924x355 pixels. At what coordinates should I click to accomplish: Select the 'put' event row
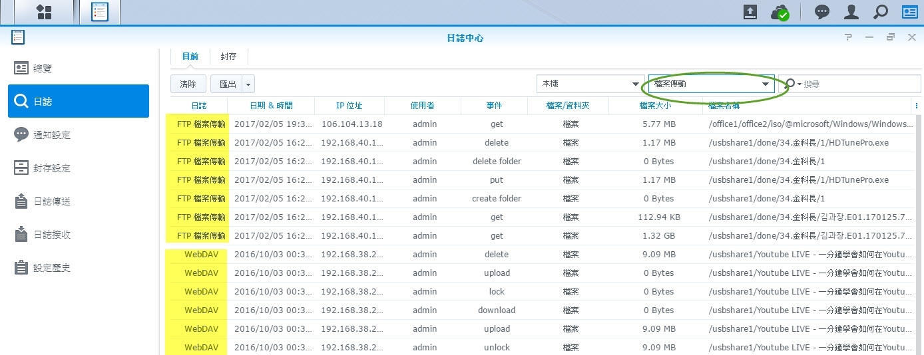pos(543,180)
